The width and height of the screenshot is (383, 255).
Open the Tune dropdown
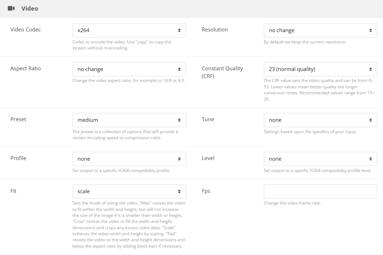point(321,120)
